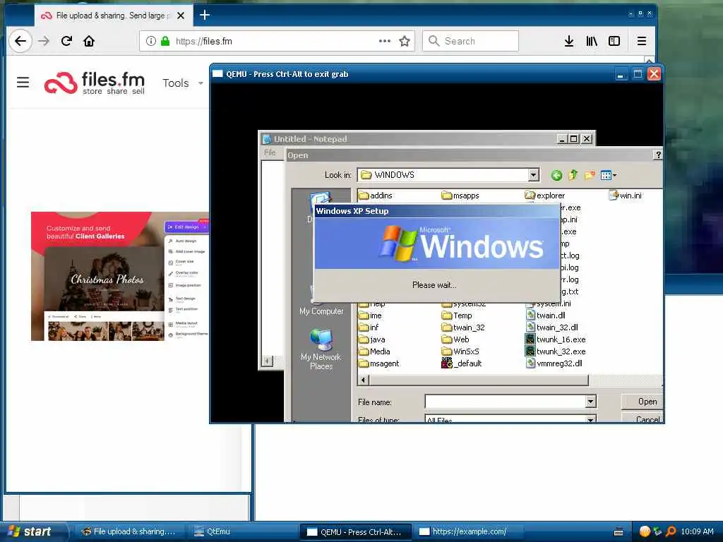The image size is (723, 542).
Task: Select the WinSxS folder
Action: (x=460, y=351)
